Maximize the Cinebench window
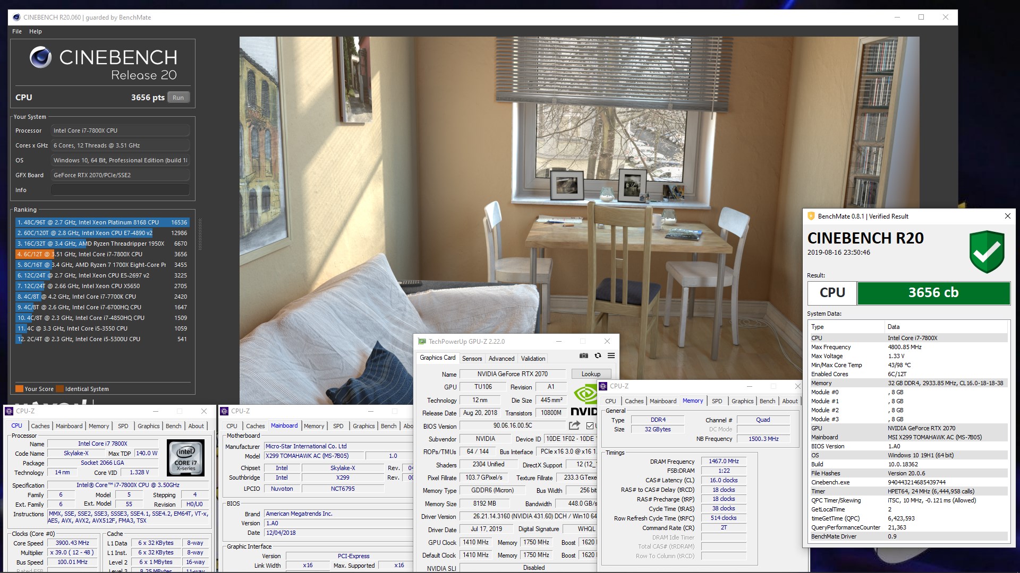Screen dimensions: 1020x573 (921, 17)
